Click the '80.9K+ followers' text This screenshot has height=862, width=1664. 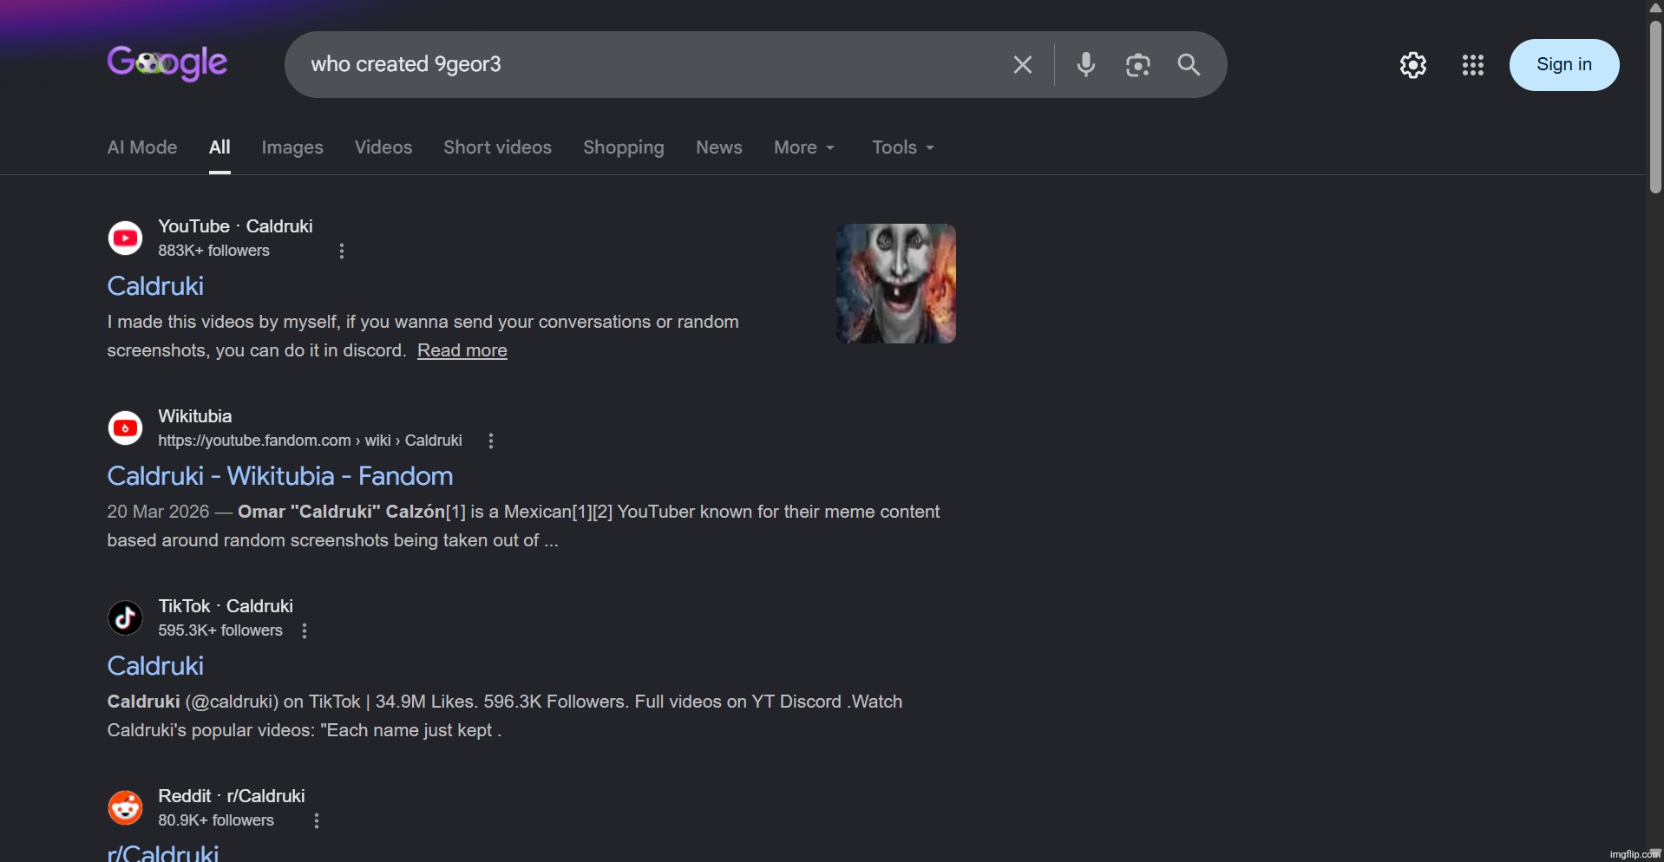point(216,821)
